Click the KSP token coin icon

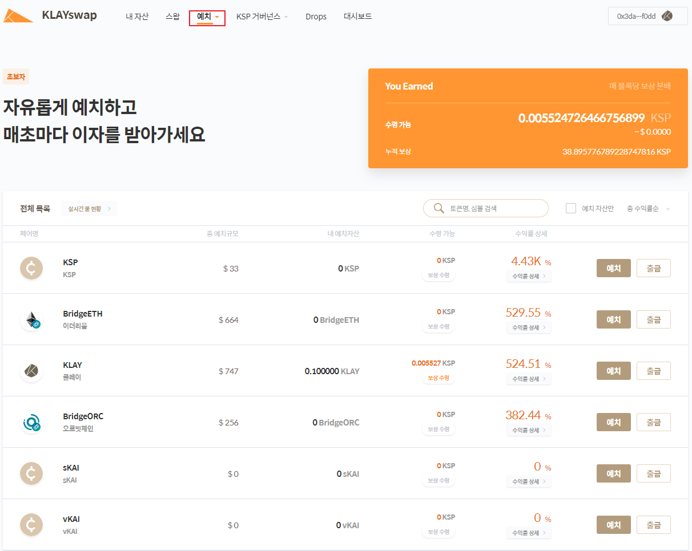[31, 268]
